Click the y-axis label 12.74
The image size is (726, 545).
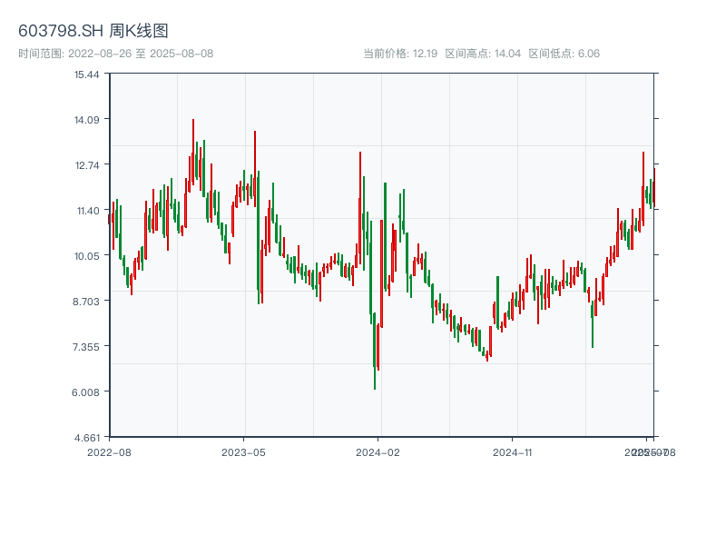click(x=86, y=165)
